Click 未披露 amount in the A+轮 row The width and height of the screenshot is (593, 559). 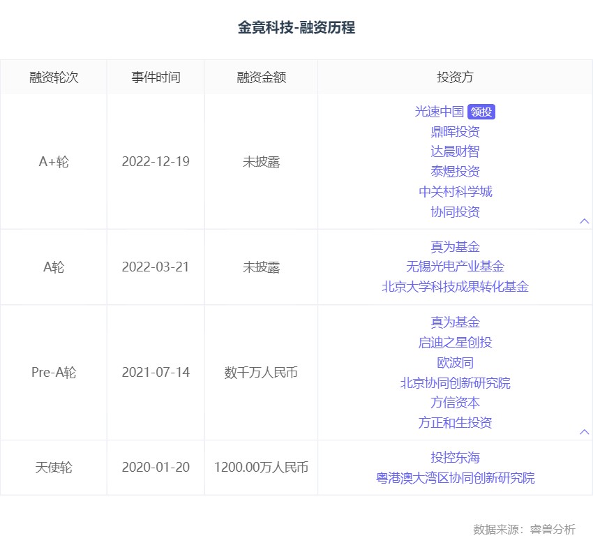[x=262, y=161]
